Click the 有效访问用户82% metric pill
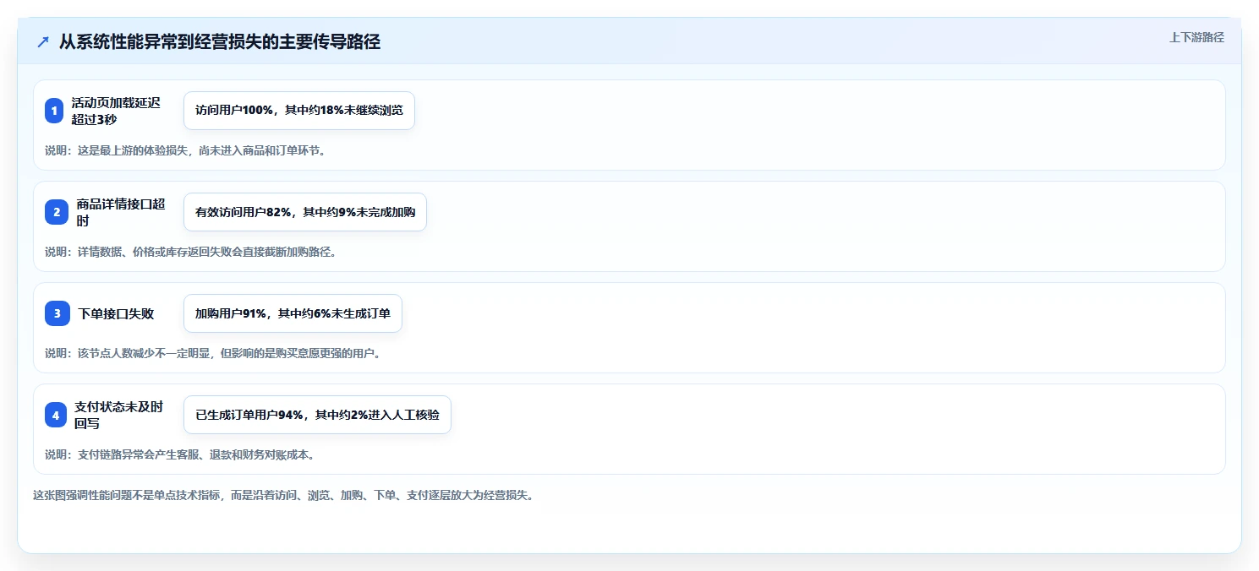The height and width of the screenshot is (571, 1259). point(305,212)
